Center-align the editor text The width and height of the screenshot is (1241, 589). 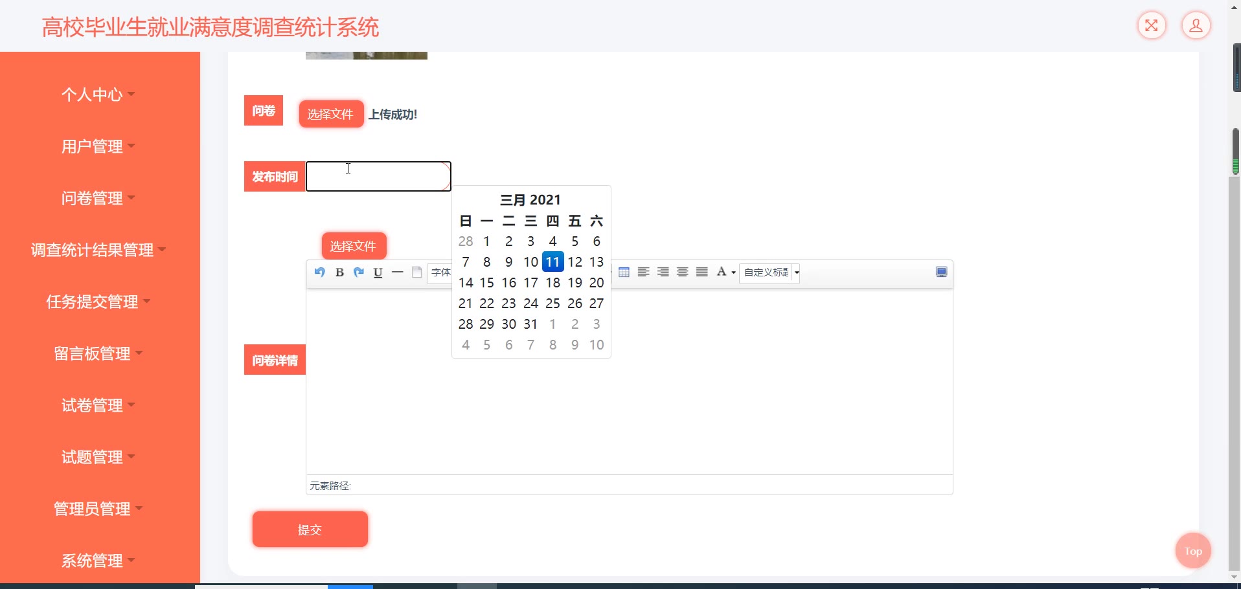(682, 272)
